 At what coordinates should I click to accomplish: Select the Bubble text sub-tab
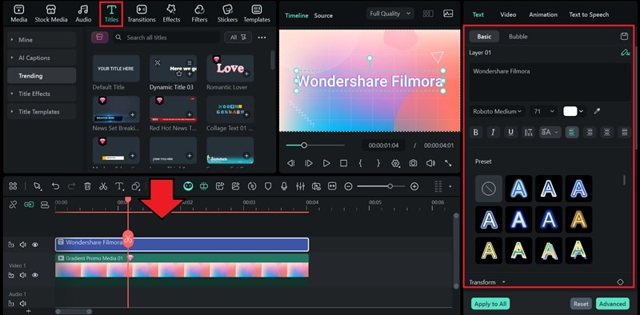click(518, 36)
